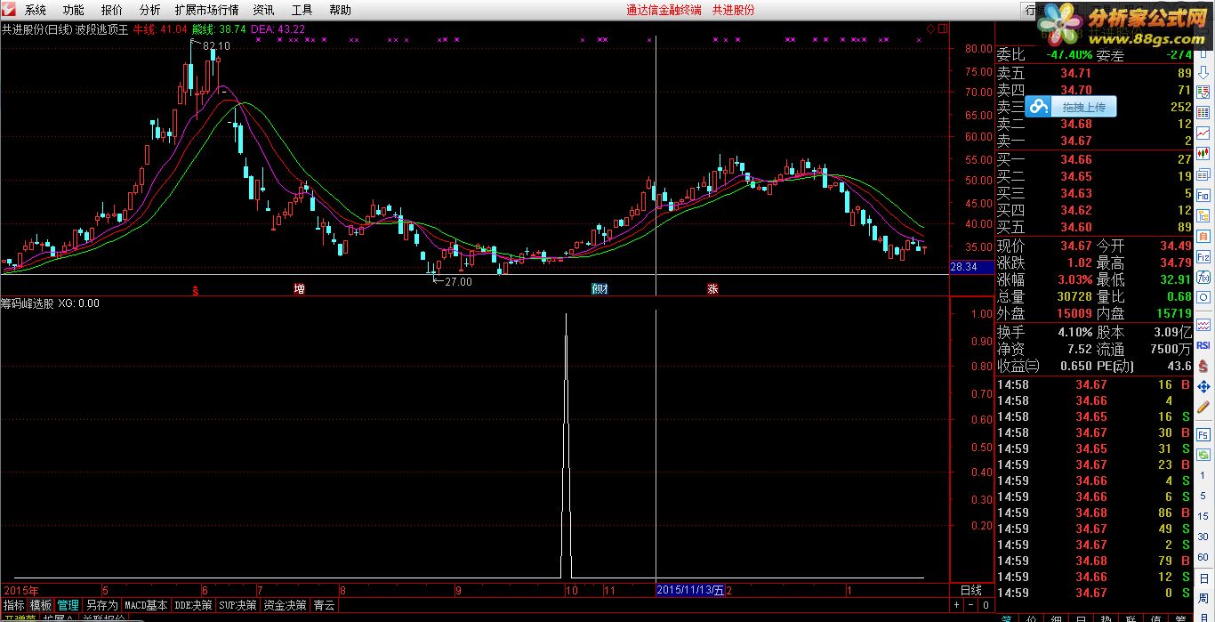This screenshot has height=622, width=1215.
Task: Switch to 1-minute period
Action: [1203, 475]
